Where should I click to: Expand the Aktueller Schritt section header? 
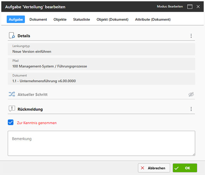tap(33, 95)
